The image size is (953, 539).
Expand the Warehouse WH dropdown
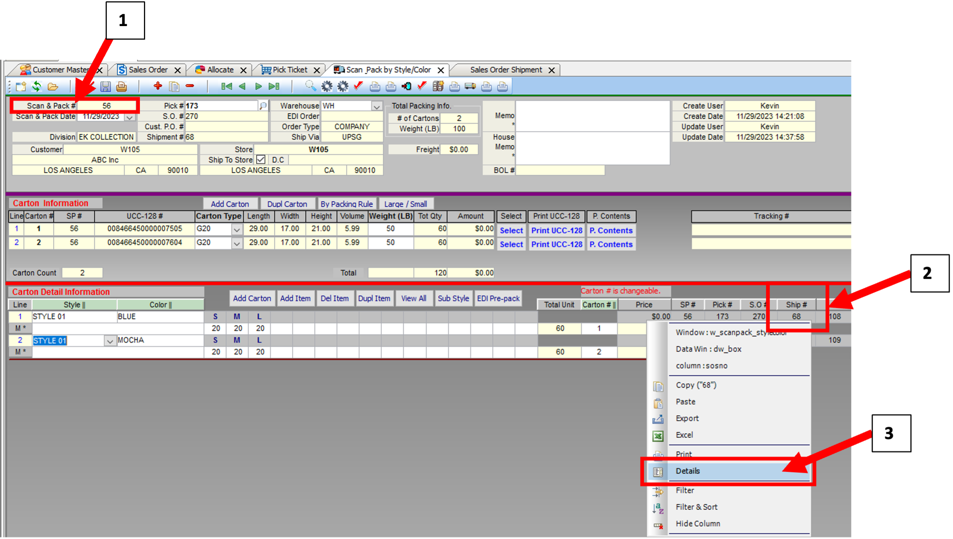(376, 106)
